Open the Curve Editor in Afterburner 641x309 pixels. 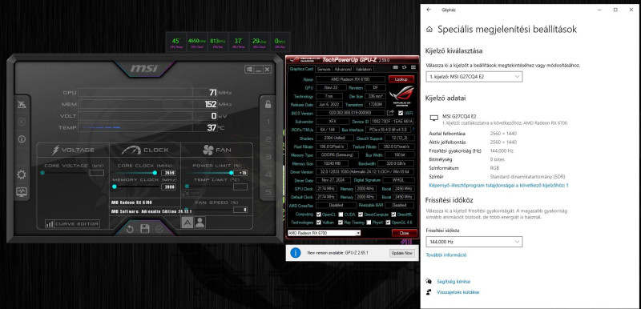tap(72, 224)
